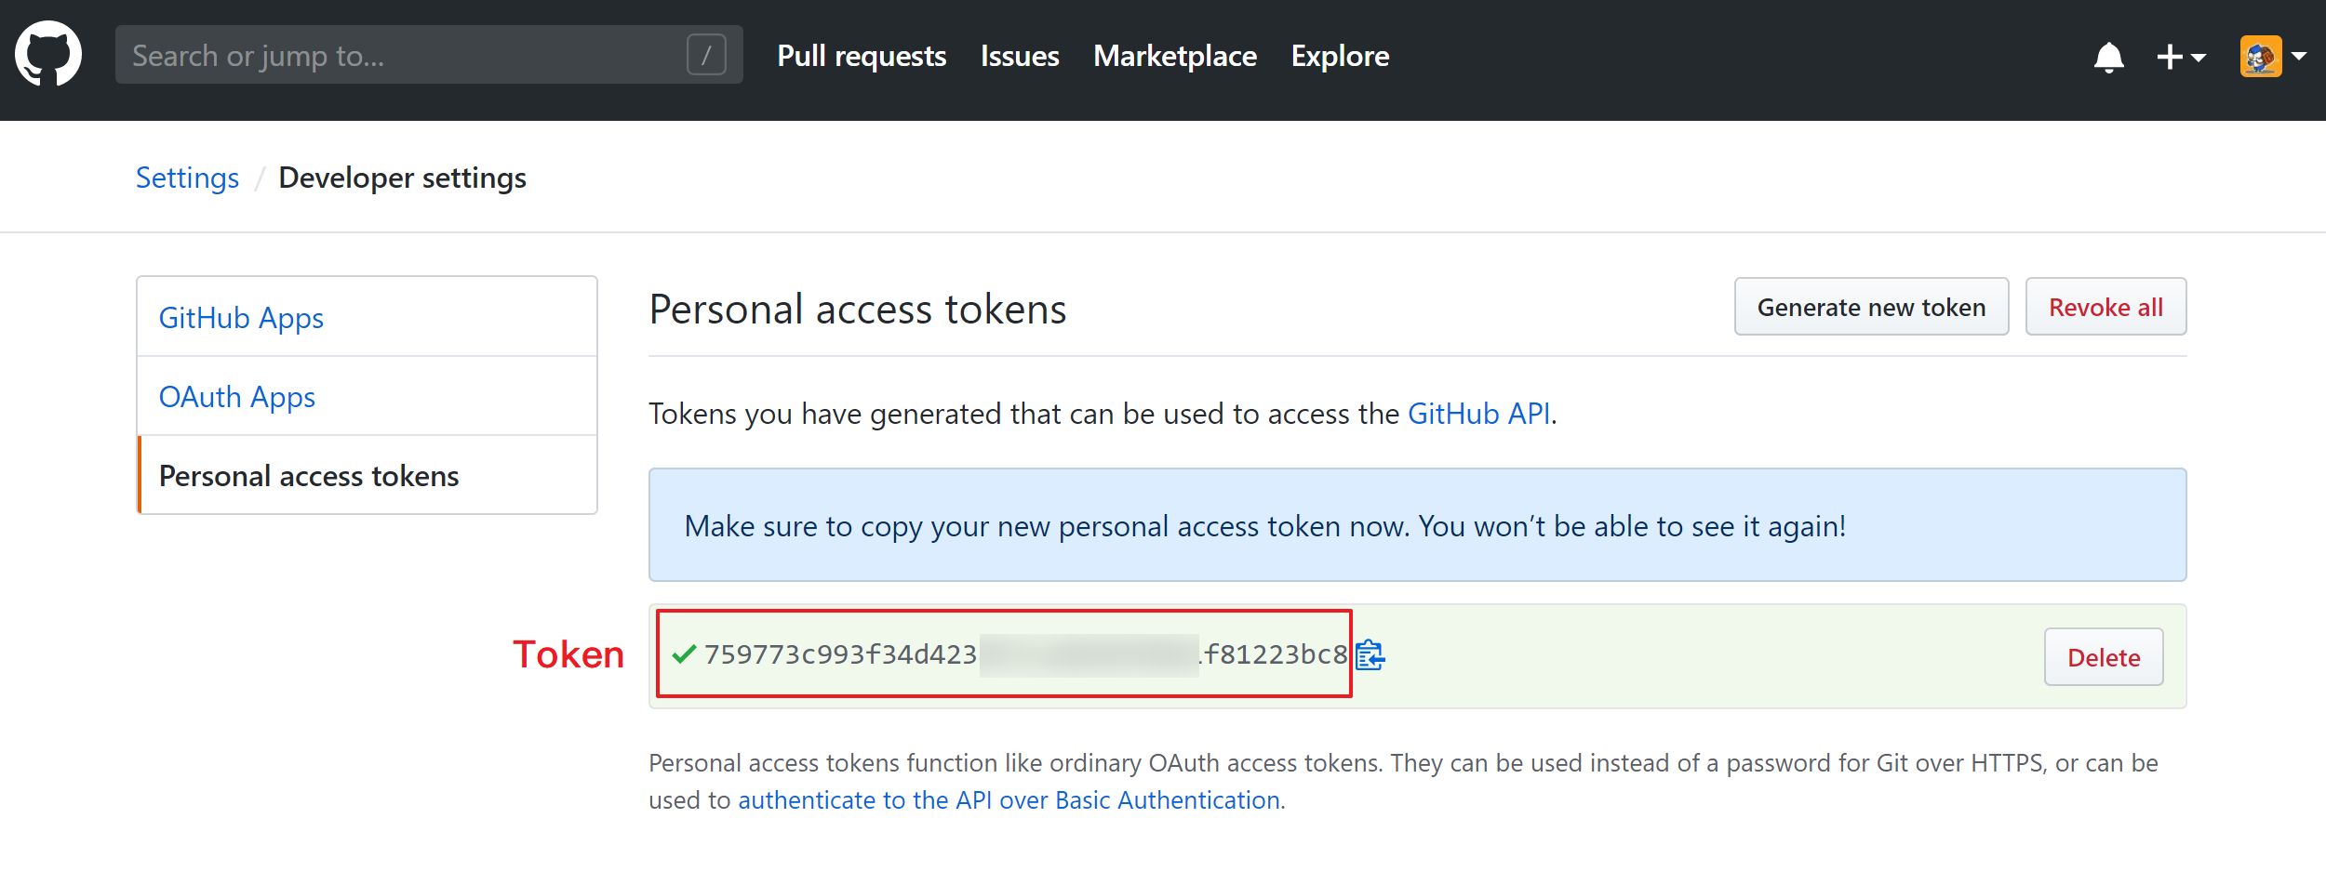The image size is (2326, 884).
Task: Delete the displayed access token
Action: coord(2103,657)
